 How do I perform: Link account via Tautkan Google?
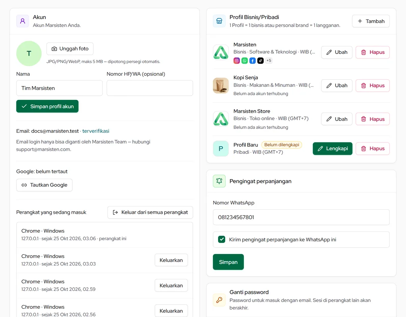tap(44, 185)
